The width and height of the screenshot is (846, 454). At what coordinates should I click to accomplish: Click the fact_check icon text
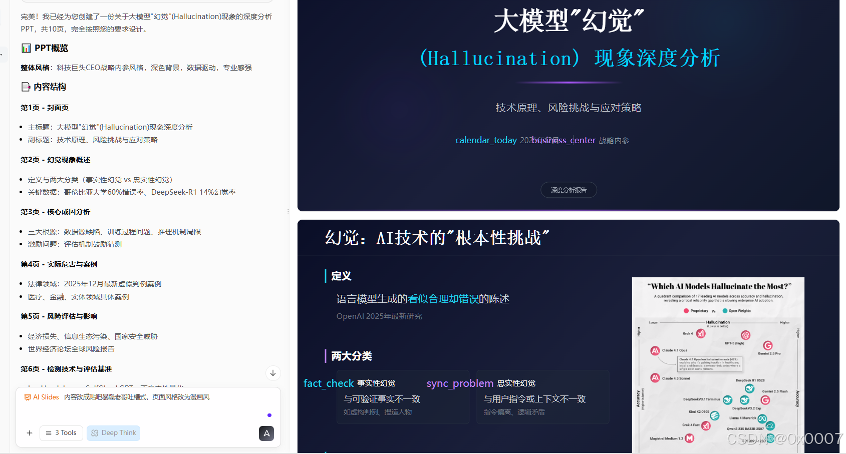[x=329, y=383]
